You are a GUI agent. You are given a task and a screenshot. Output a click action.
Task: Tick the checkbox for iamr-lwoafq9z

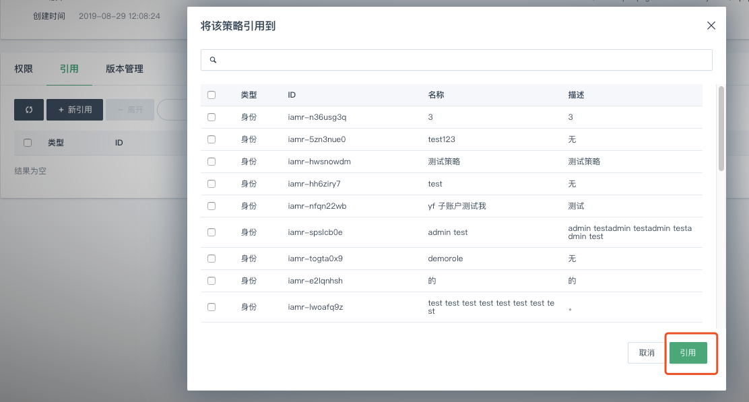211,307
